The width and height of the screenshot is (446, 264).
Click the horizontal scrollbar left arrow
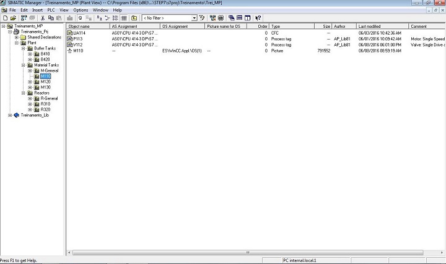point(69,252)
